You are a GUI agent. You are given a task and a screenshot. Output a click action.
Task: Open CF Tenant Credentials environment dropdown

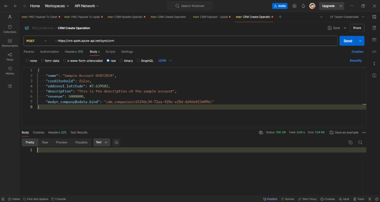click(x=347, y=17)
